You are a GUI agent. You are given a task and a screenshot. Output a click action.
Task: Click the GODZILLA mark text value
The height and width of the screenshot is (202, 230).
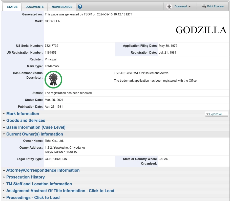pyautogui.click(x=52, y=21)
